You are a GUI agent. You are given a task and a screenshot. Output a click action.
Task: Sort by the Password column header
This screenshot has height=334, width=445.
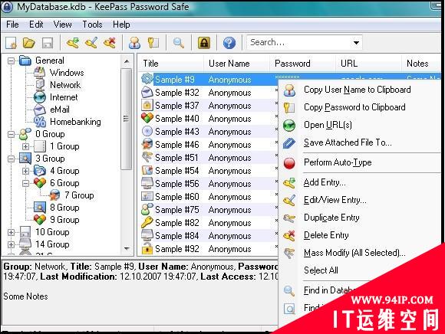click(302, 64)
